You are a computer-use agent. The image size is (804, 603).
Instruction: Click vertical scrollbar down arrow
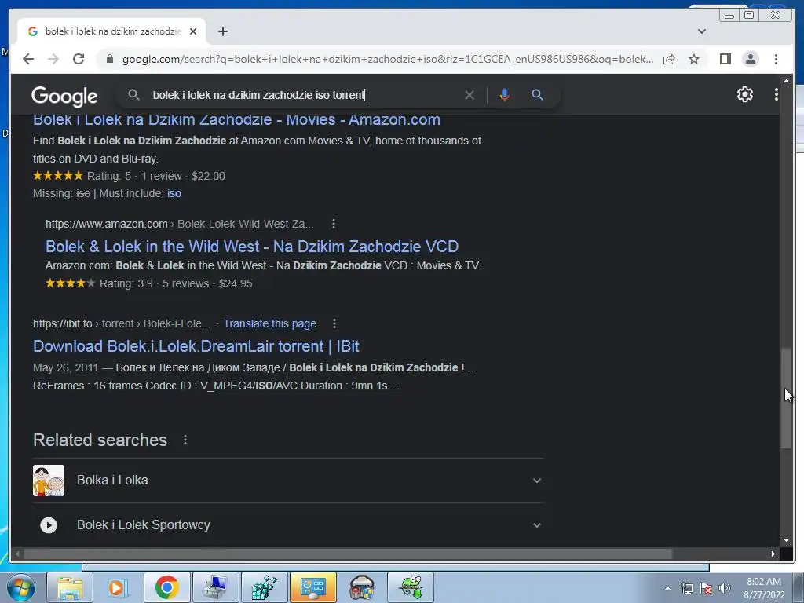[786, 540]
